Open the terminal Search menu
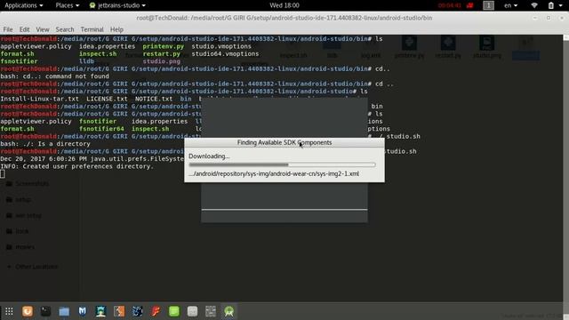 (x=65, y=29)
